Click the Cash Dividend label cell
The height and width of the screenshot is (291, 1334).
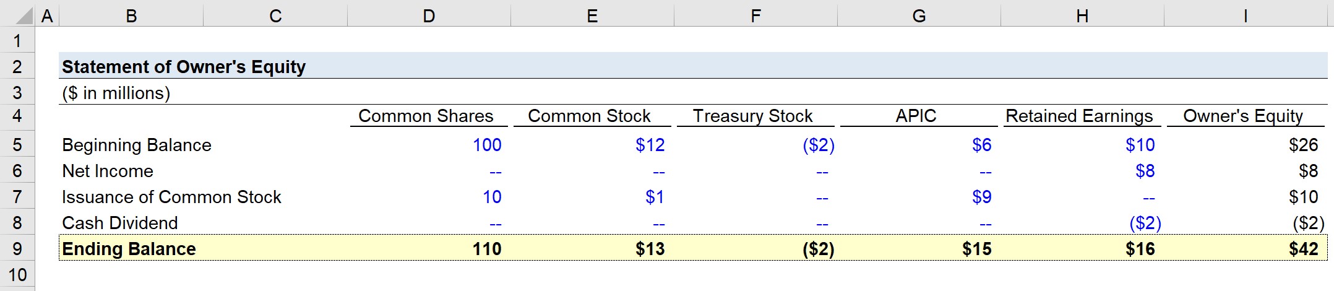pyautogui.click(x=120, y=223)
